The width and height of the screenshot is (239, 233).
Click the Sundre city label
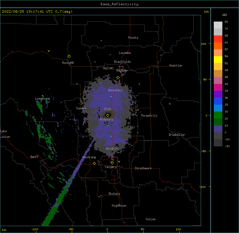click(81, 108)
